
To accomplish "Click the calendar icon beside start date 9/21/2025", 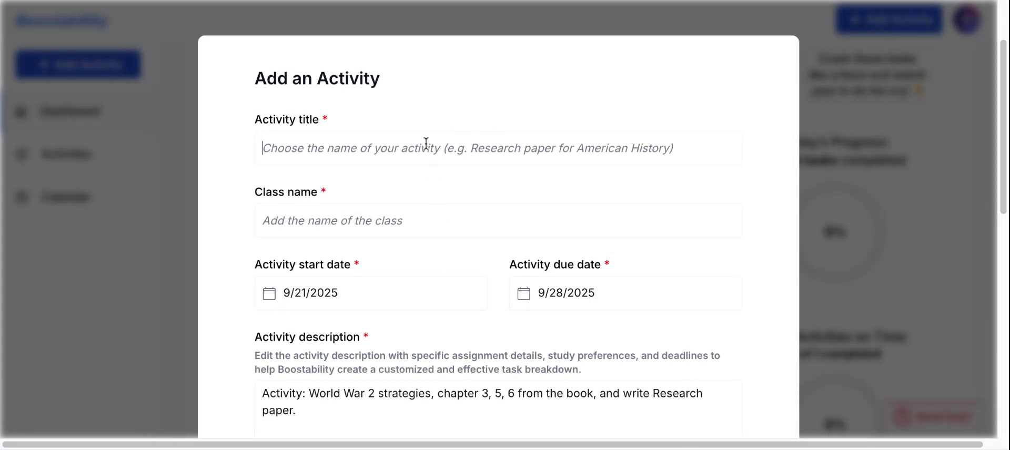I will coord(269,293).
